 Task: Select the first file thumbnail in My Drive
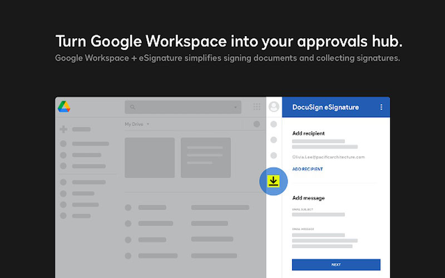coord(150,157)
